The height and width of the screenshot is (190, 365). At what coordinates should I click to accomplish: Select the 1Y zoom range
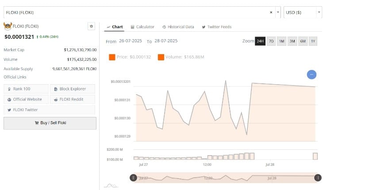[x=313, y=41]
